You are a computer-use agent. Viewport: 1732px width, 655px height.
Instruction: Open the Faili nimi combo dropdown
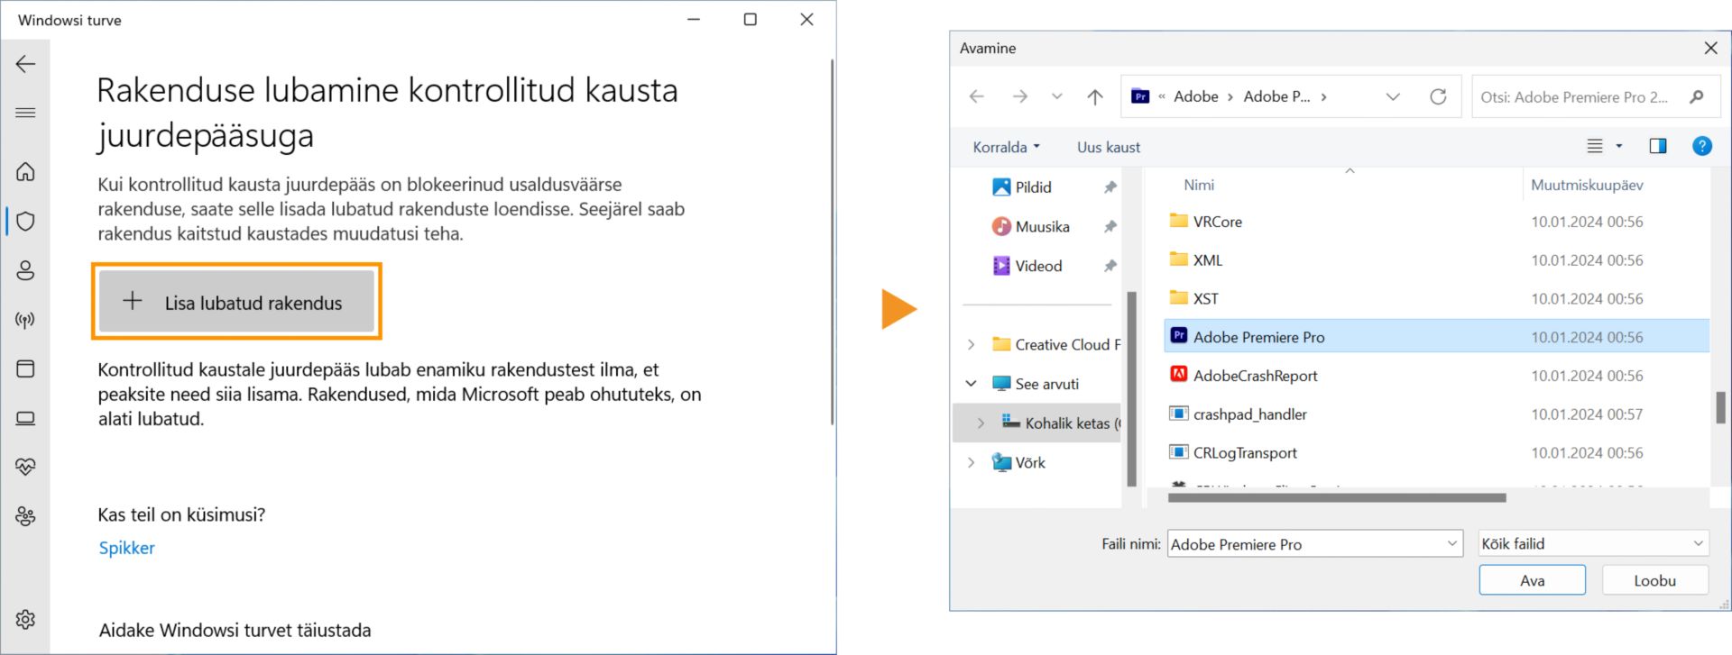[1452, 543]
